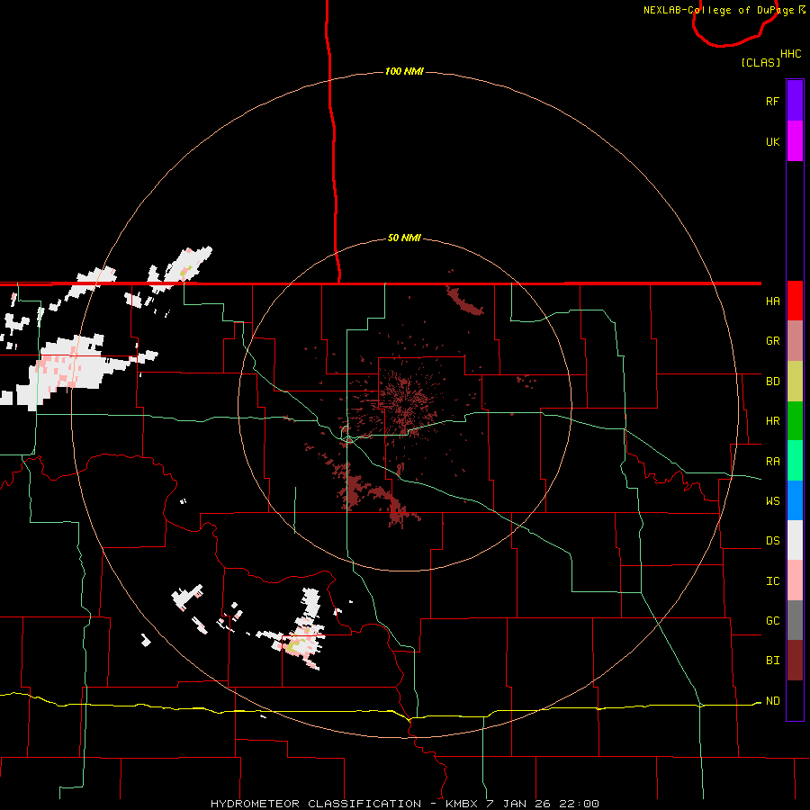Click the UK magenta legend swatch
810x810 pixels.
coord(795,141)
